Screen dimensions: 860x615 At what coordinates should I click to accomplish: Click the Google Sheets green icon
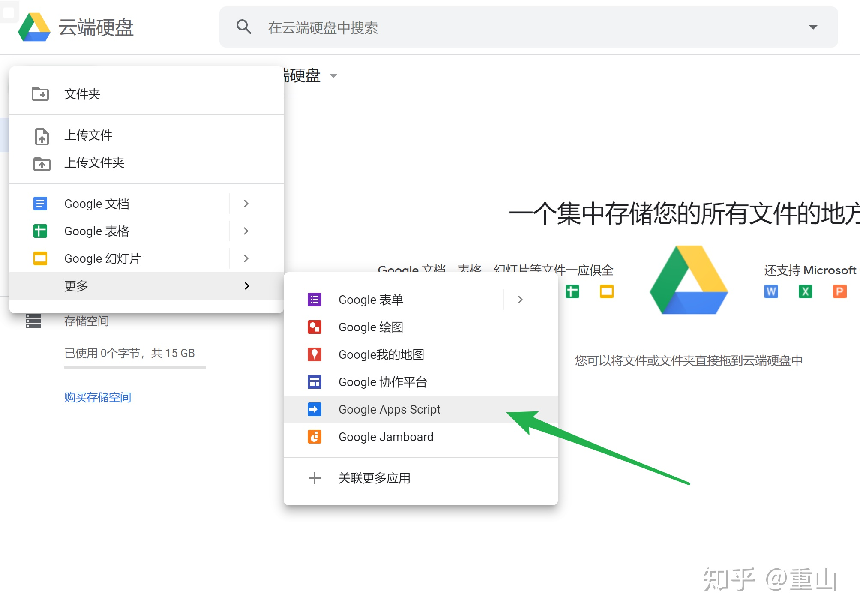pyautogui.click(x=40, y=231)
